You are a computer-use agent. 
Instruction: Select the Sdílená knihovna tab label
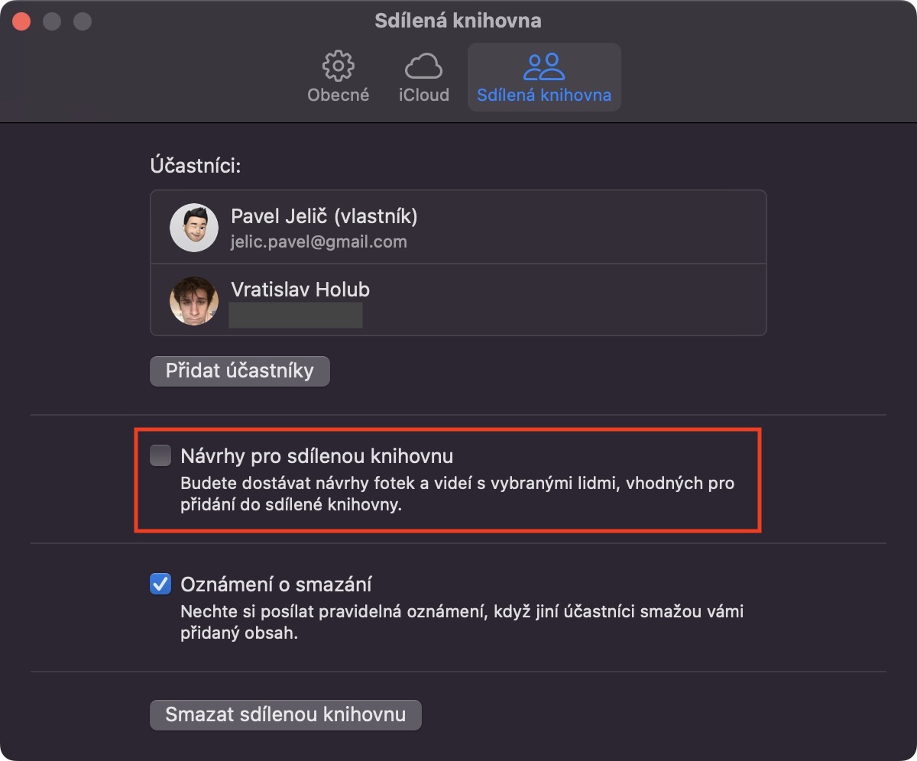(x=543, y=96)
